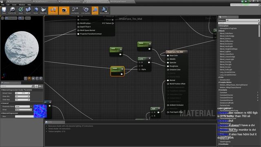
Task: Click Find in CB toolbar icon
Action: pos(12,11)
